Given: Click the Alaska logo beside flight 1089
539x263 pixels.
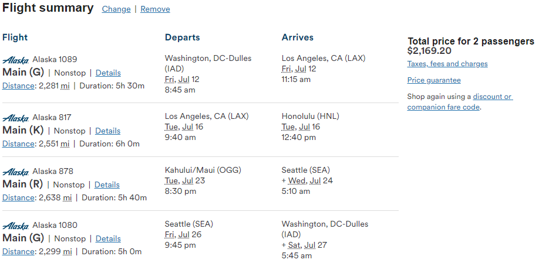Looking at the screenshot, I should [15, 60].
